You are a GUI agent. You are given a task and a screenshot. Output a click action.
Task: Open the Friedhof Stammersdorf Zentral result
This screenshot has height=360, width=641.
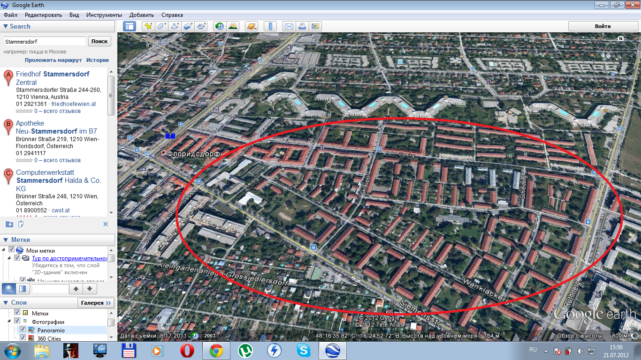pos(53,78)
